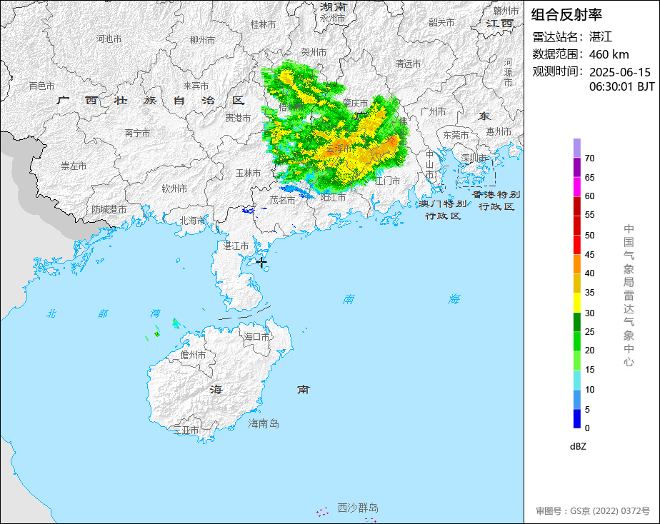Image resolution: width=660 pixels, height=524 pixels.
Task: Click the 江门市 city label
Action: pyautogui.click(x=387, y=181)
